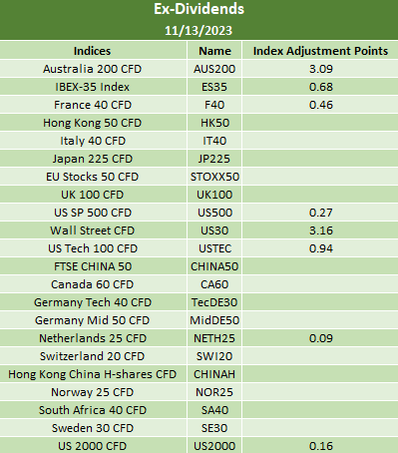Select the Hong Kong China H-shares CFD cell
Viewport: 398px width, 453px height.
tap(93, 374)
